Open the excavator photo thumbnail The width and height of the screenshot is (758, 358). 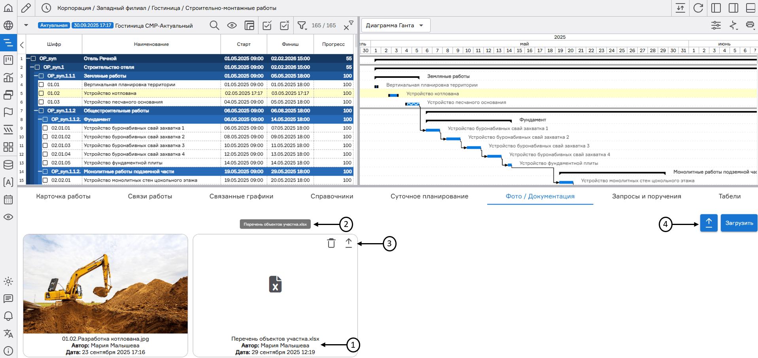(x=106, y=284)
